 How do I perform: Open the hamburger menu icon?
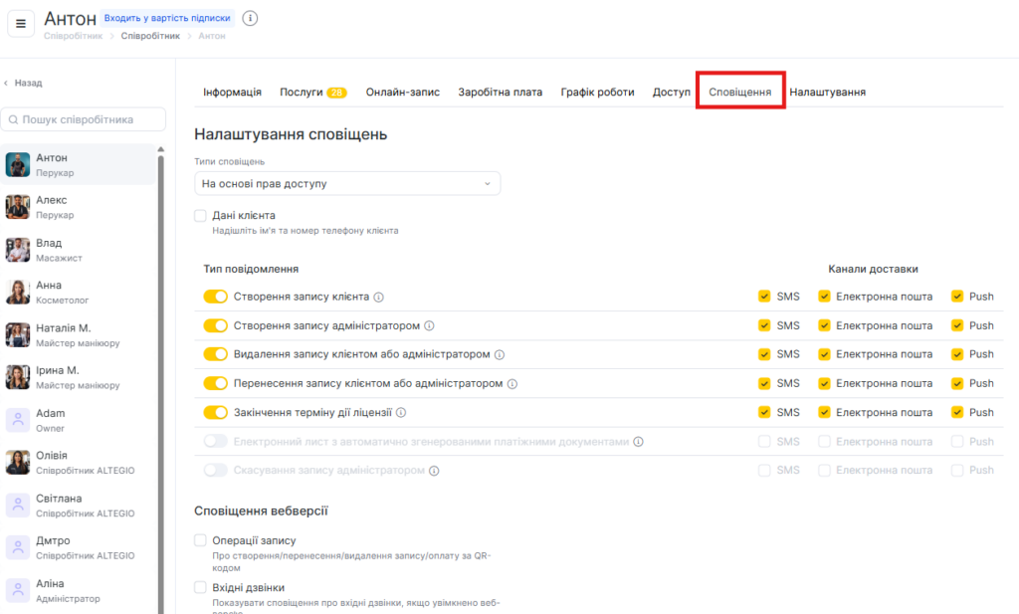tap(21, 24)
